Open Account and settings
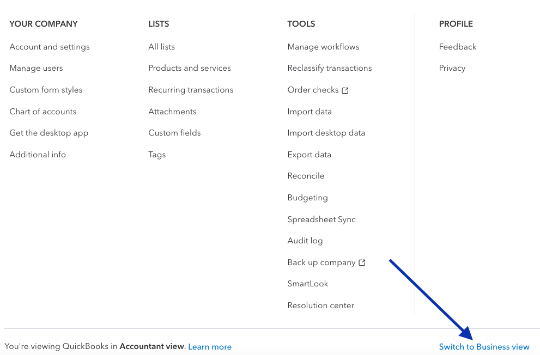540x355 pixels. pyautogui.click(x=50, y=47)
